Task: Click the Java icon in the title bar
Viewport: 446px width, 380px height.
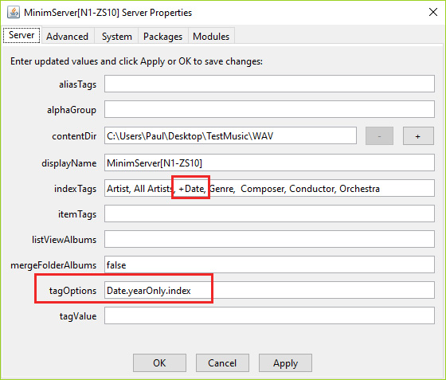Action: [x=14, y=13]
